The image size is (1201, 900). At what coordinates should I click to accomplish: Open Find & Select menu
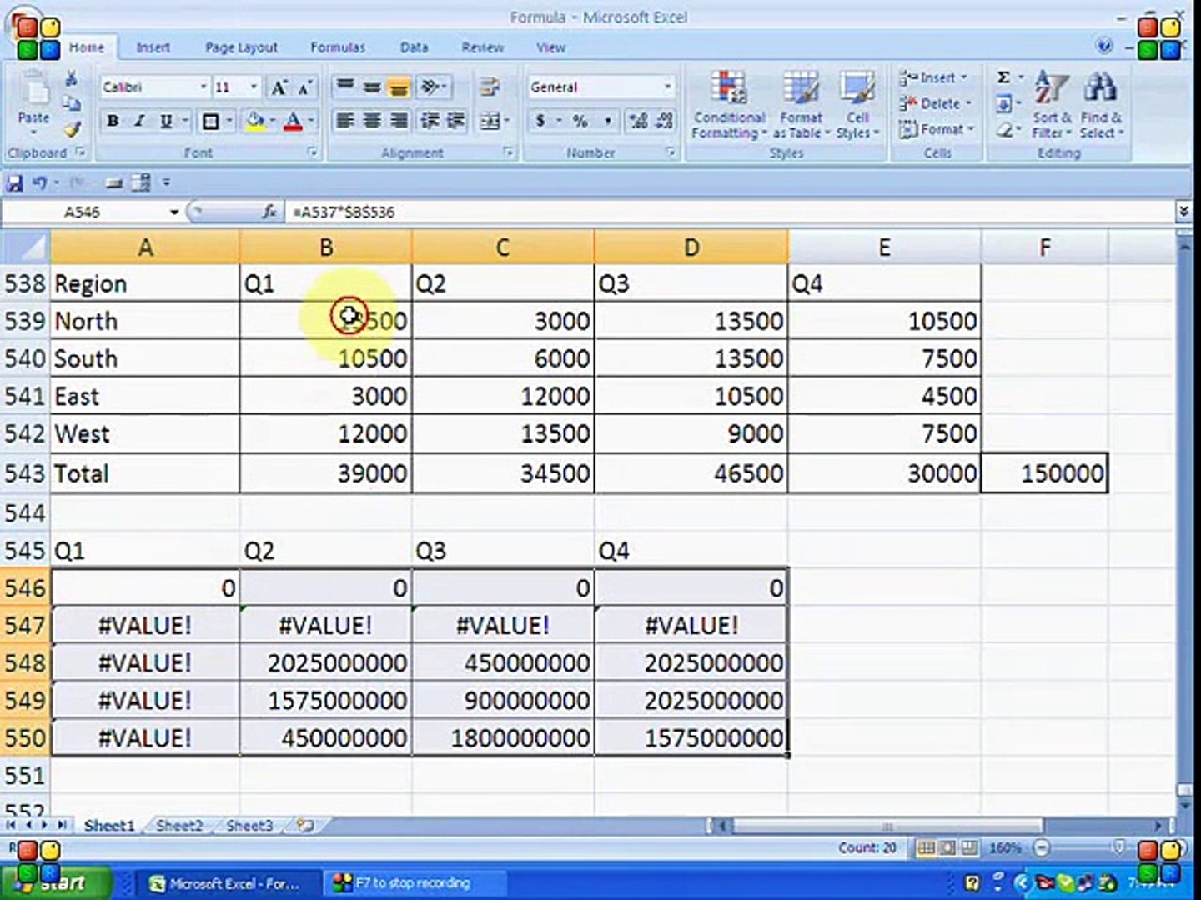(x=1101, y=105)
